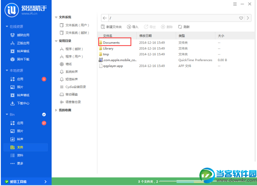Screen dimensions: 257x186
Task: Open 照片 (photos) under Bin device
Action: pos(17,131)
